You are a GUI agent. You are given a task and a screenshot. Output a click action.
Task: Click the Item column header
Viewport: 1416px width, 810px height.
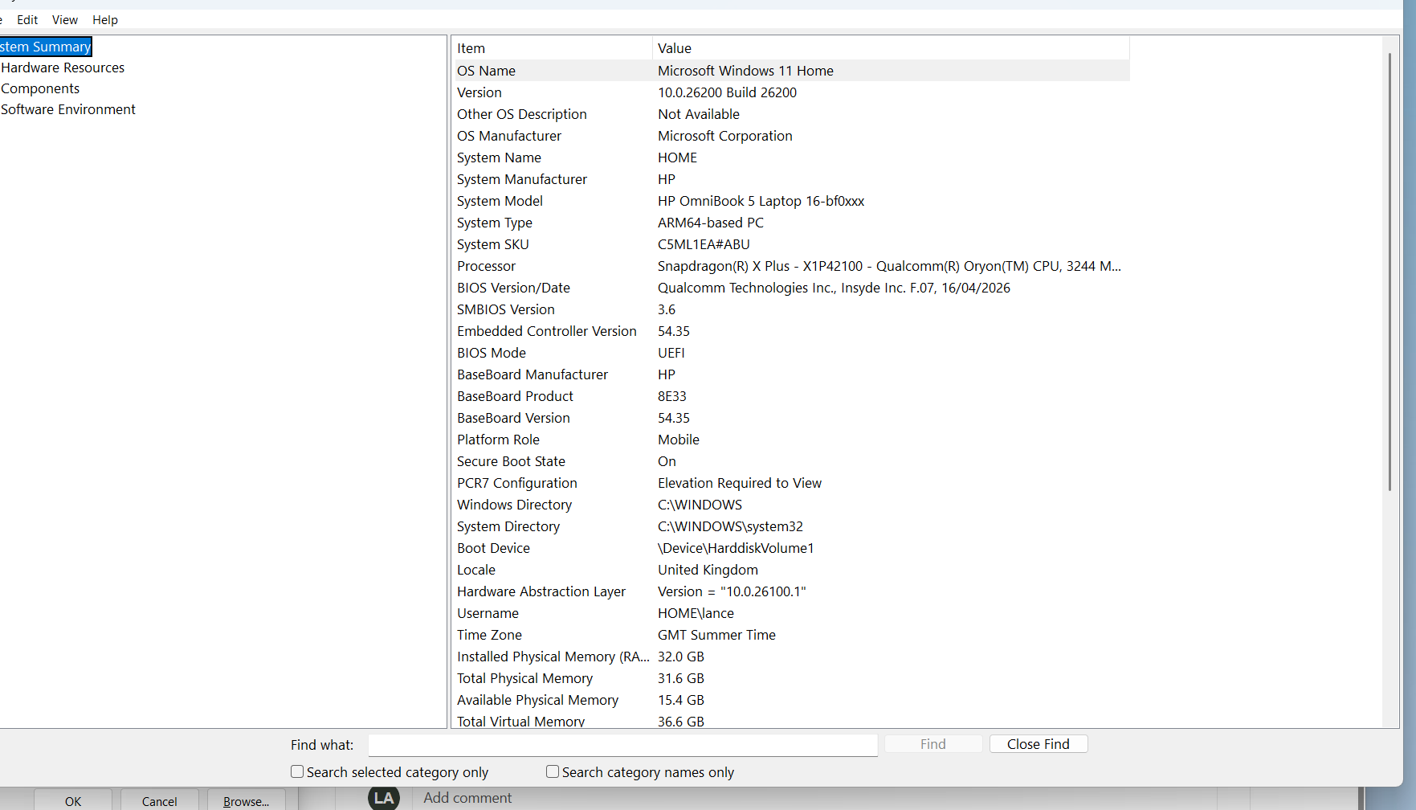pyautogui.click(x=553, y=48)
